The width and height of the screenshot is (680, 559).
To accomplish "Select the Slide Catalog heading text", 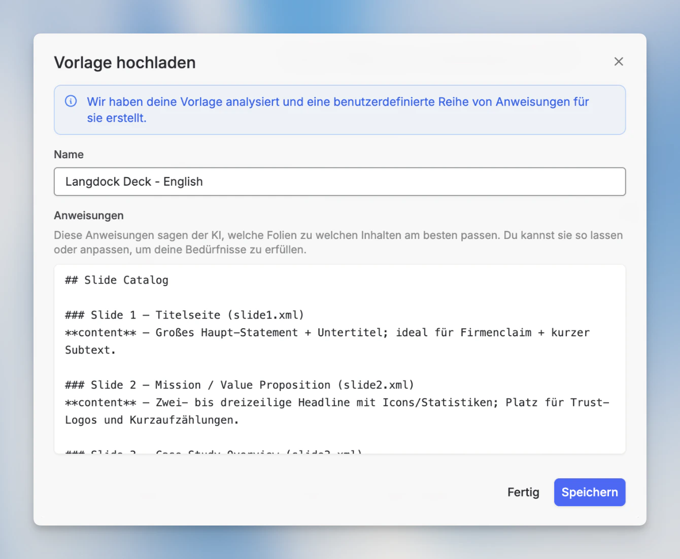I will click(x=116, y=279).
